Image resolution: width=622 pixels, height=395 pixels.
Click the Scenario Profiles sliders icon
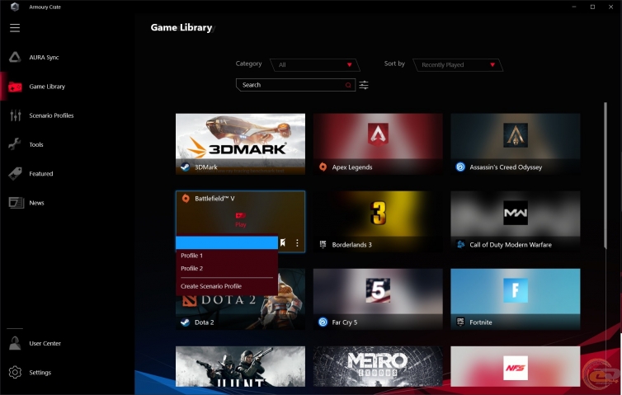(16, 115)
